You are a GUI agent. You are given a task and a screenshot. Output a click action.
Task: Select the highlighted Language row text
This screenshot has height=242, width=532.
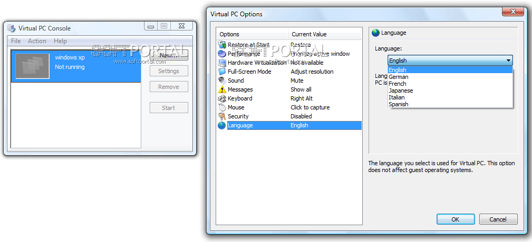(240, 125)
